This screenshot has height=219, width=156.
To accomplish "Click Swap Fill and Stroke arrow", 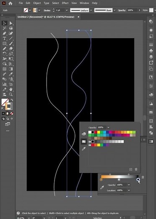I will [12, 100].
